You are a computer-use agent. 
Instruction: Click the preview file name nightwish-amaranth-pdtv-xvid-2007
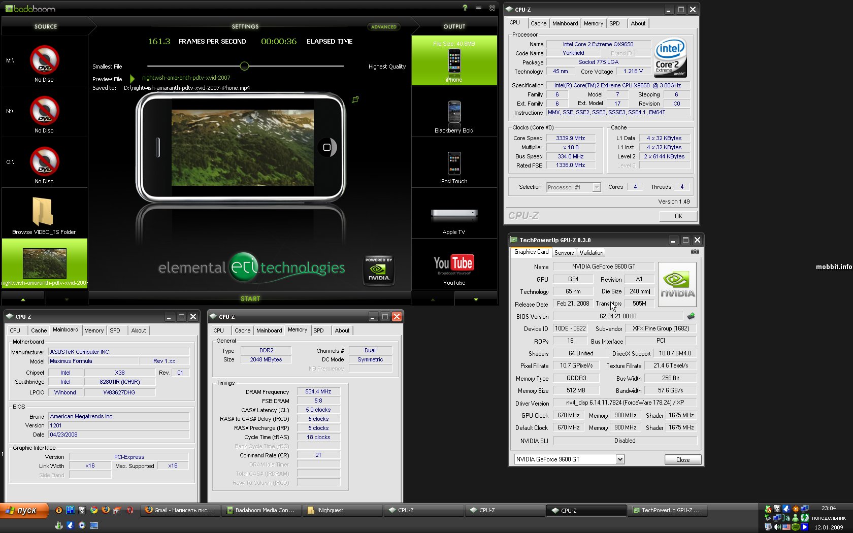point(186,78)
